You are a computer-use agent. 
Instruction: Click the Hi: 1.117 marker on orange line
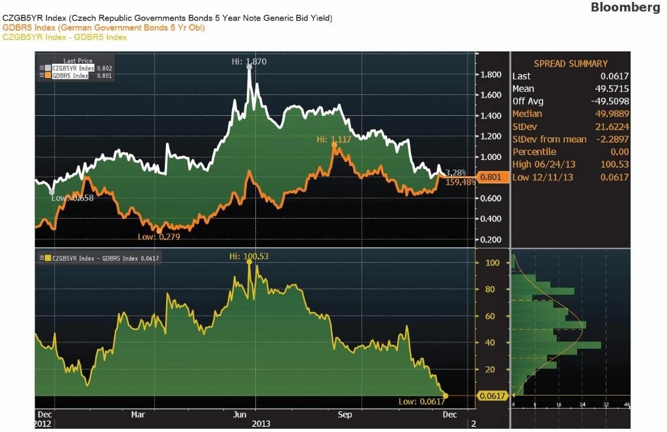(x=334, y=145)
